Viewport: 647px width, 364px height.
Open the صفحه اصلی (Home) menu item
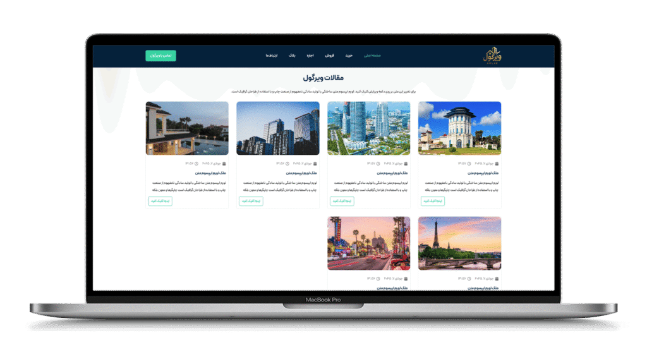coord(373,56)
